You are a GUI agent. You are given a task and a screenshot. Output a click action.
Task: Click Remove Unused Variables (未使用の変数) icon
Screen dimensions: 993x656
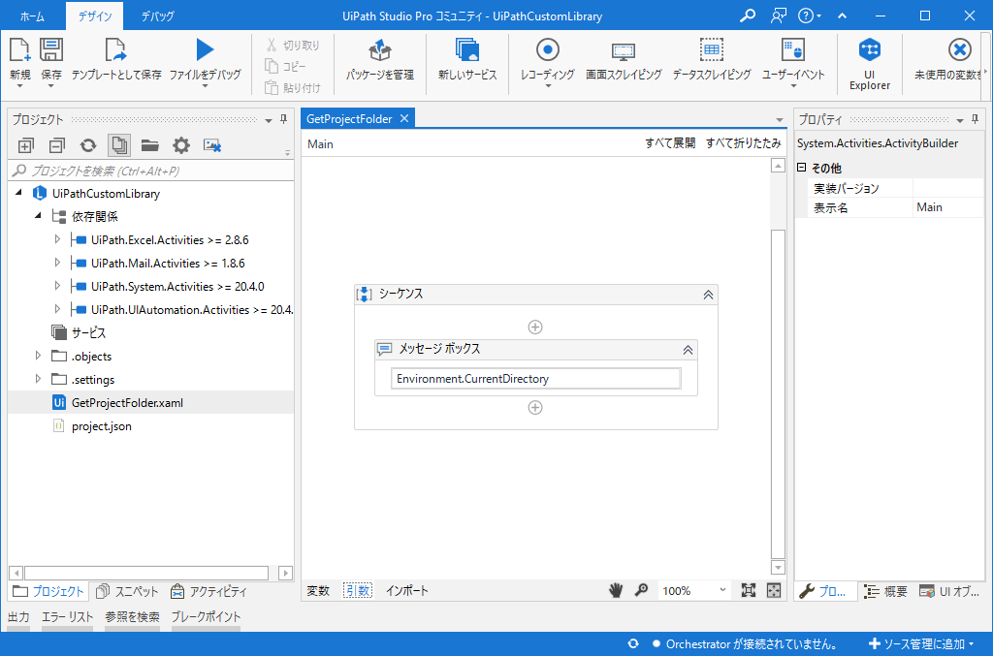point(959,50)
